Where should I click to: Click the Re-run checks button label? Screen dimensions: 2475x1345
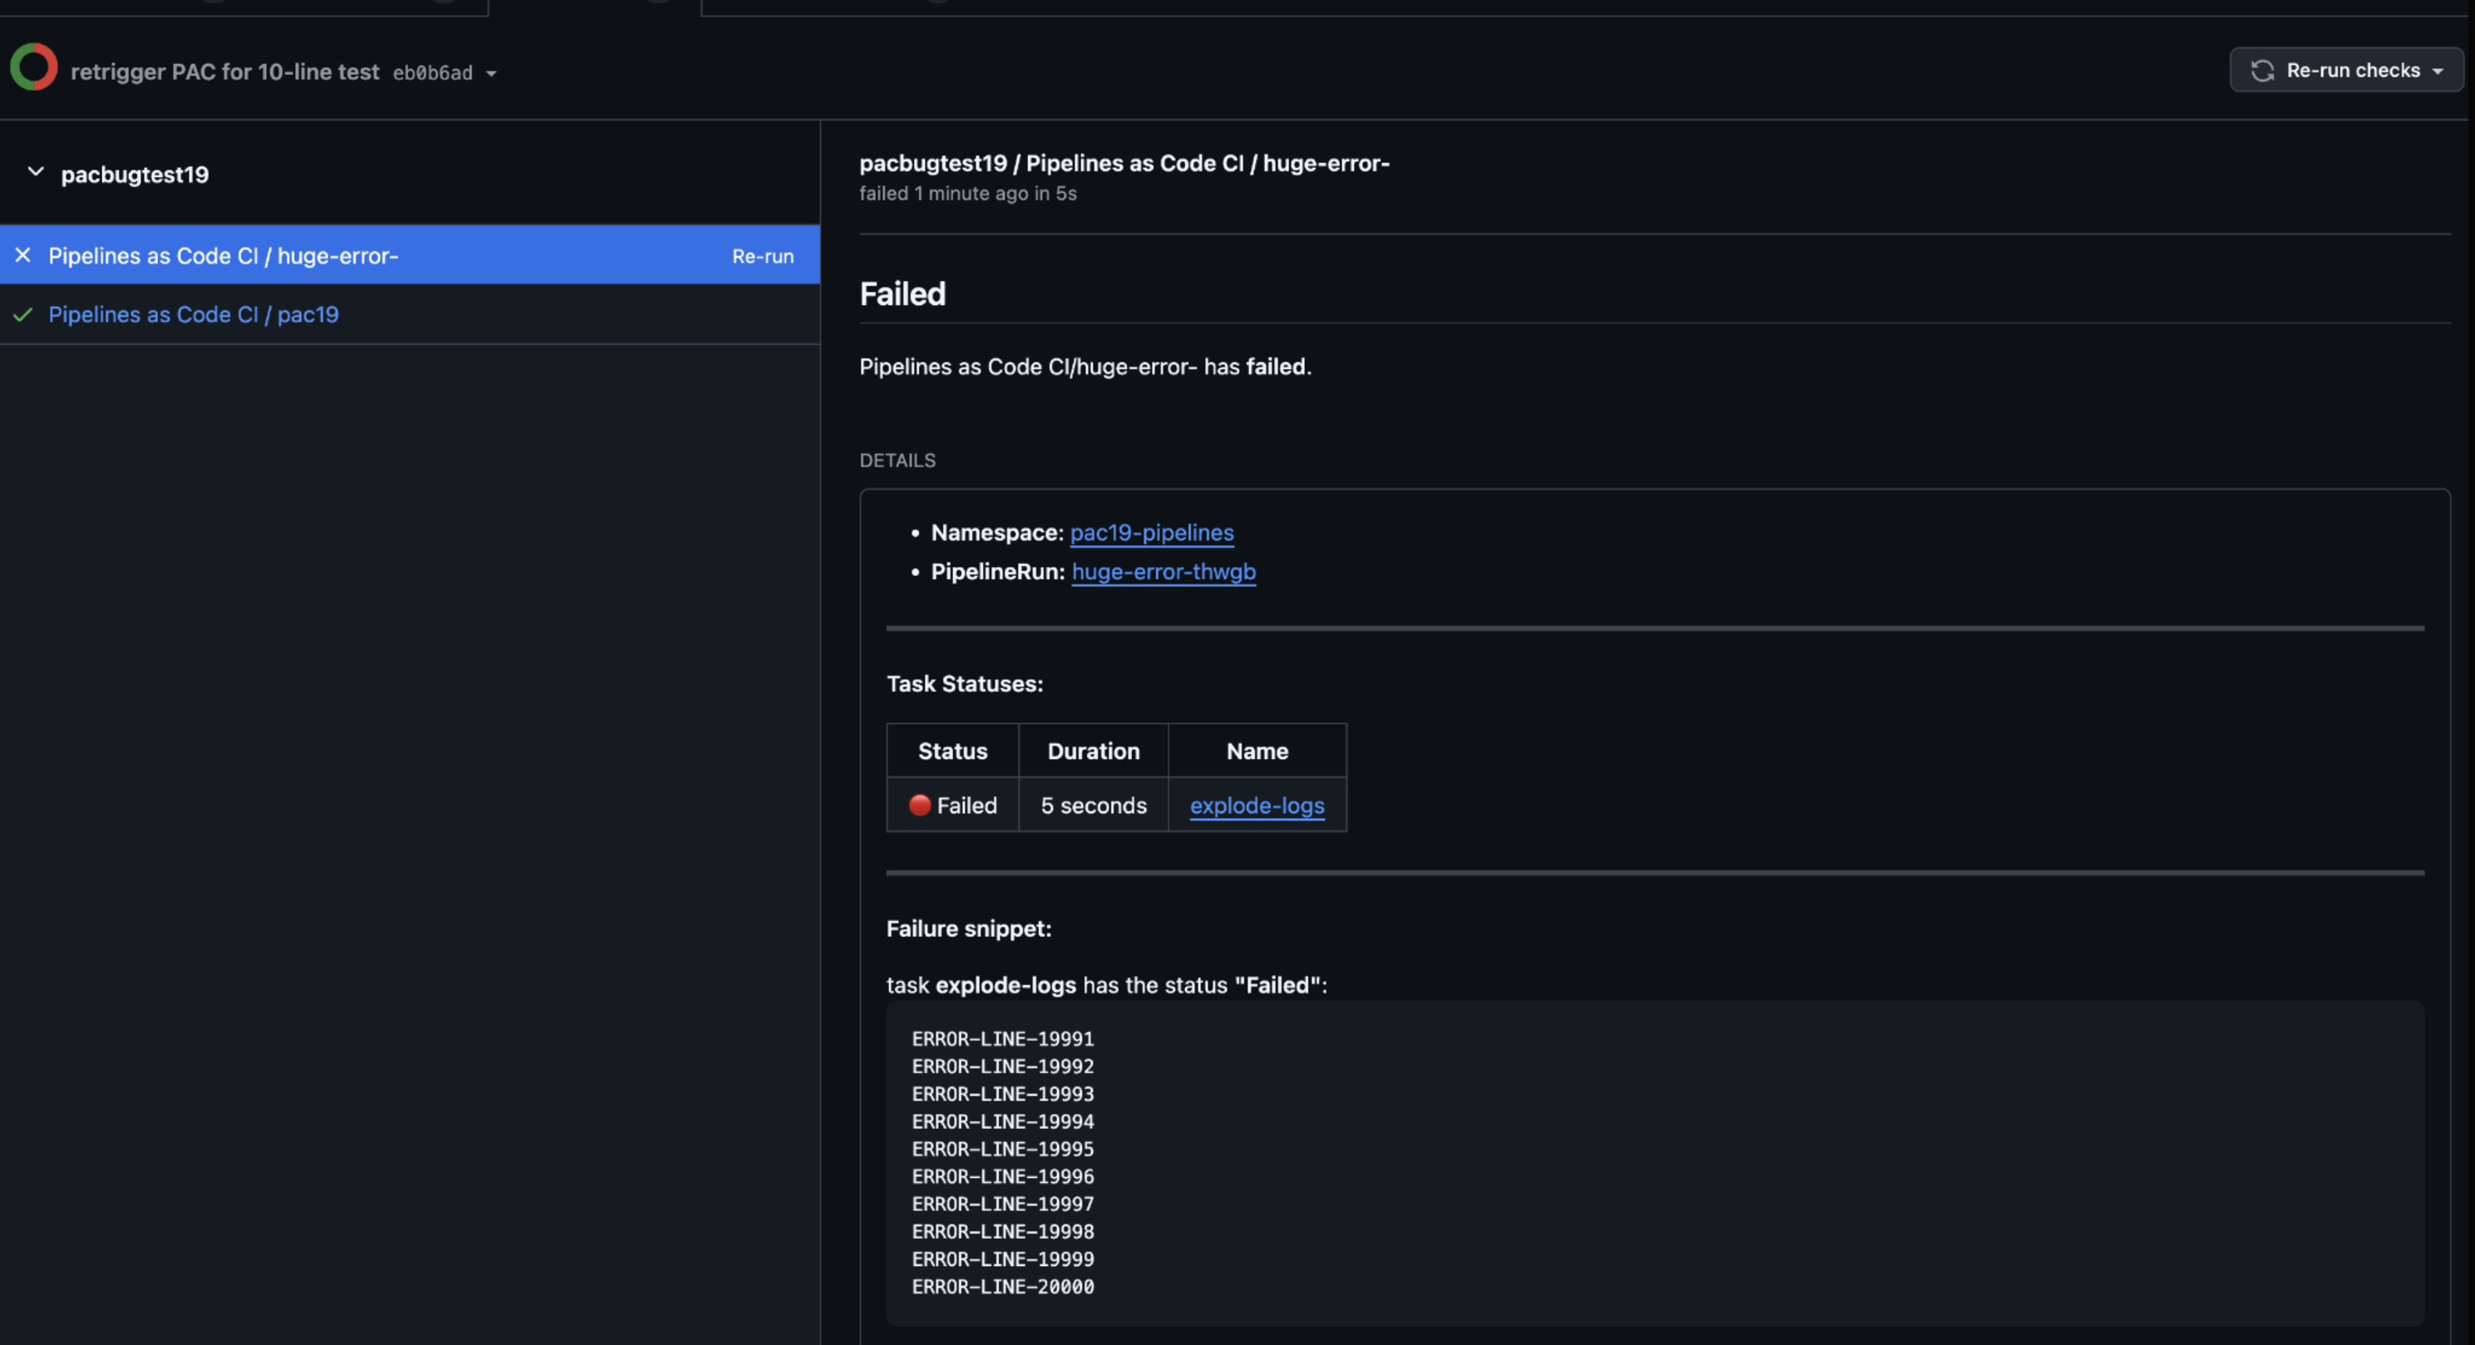[2352, 71]
